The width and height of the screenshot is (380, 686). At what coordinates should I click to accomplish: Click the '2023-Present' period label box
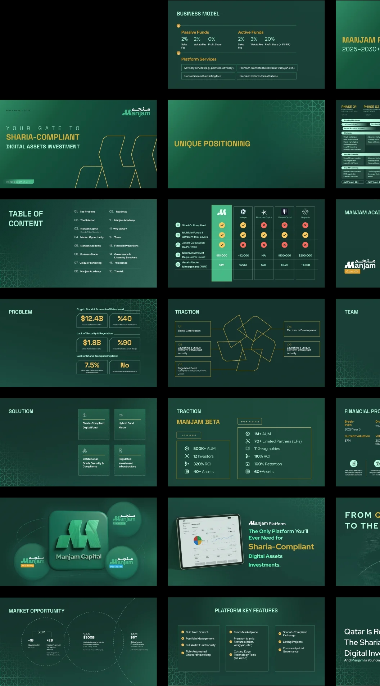point(250,422)
